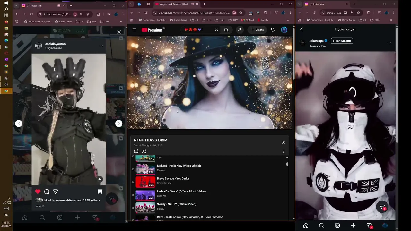Show hidden system tray icons chevron

(x=9, y=198)
